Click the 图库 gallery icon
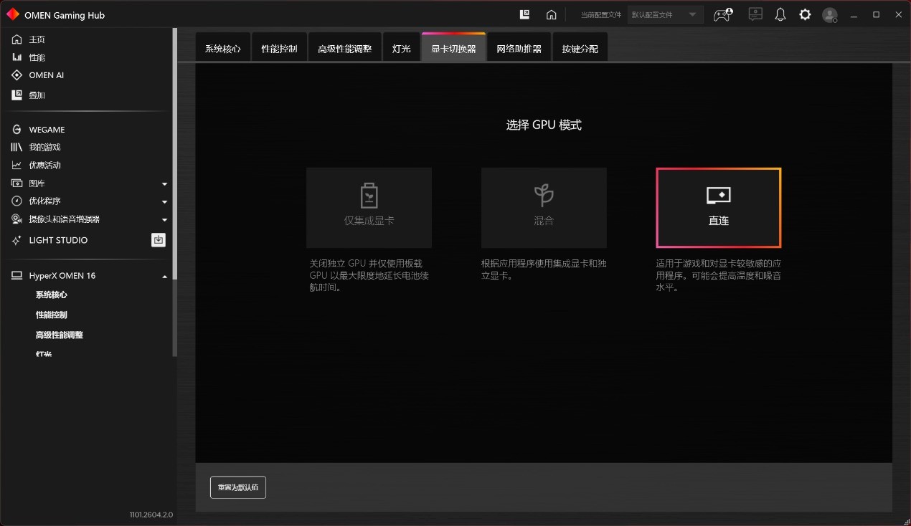This screenshot has width=911, height=526. (x=17, y=183)
